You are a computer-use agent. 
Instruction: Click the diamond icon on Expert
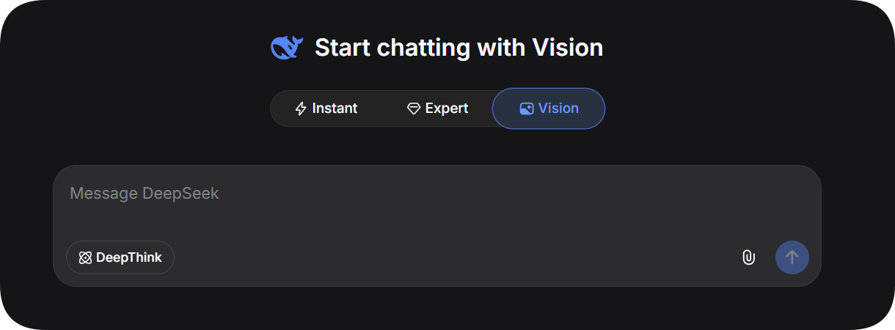[414, 109]
